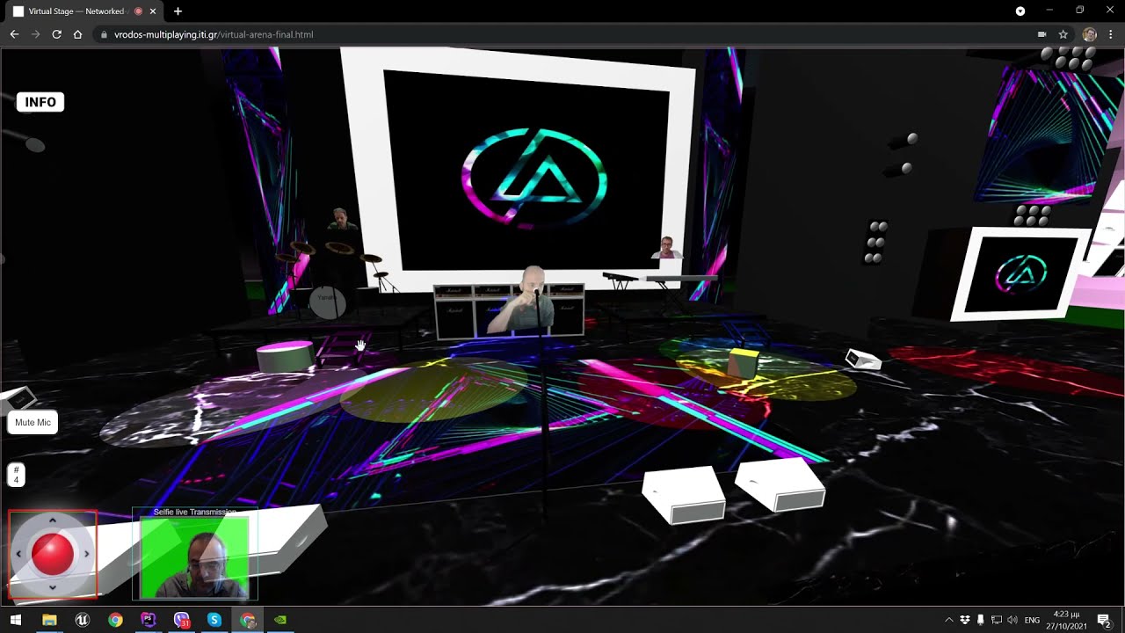This screenshot has height=633, width=1125.
Task: Open the volume control tray icon
Action: [1012, 620]
